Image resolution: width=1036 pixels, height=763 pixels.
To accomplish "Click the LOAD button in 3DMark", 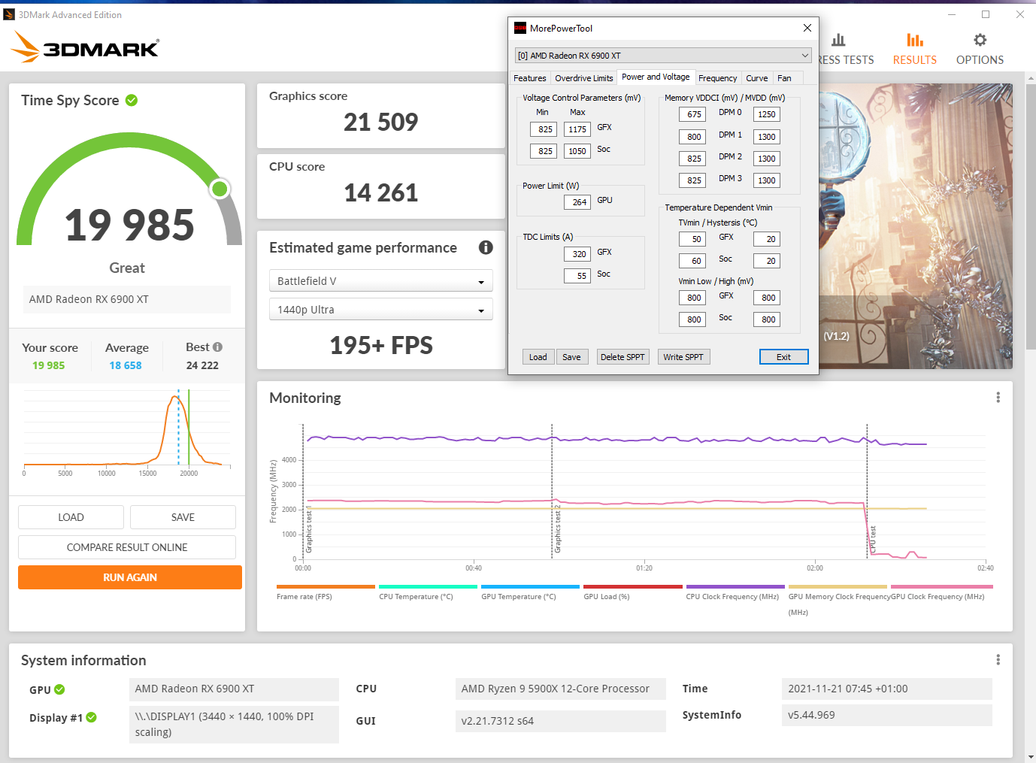I will point(71,517).
